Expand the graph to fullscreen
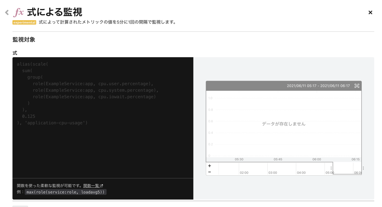The width and height of the screenshot is (382, 207). pos(357,86)
